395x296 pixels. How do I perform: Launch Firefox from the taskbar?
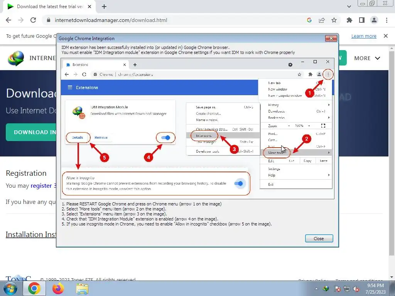[58, 288]
